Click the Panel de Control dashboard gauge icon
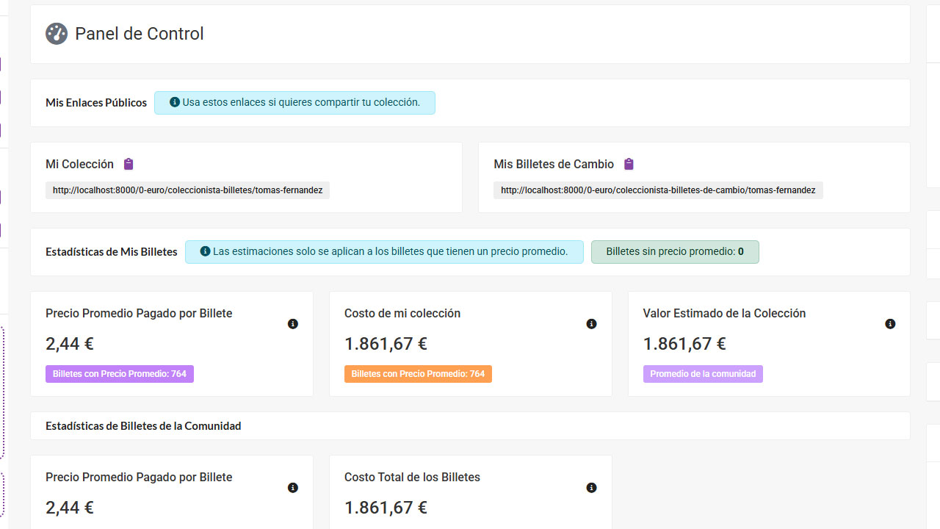 click(57, 34)
